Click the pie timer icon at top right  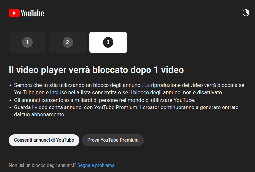(246, 13)
